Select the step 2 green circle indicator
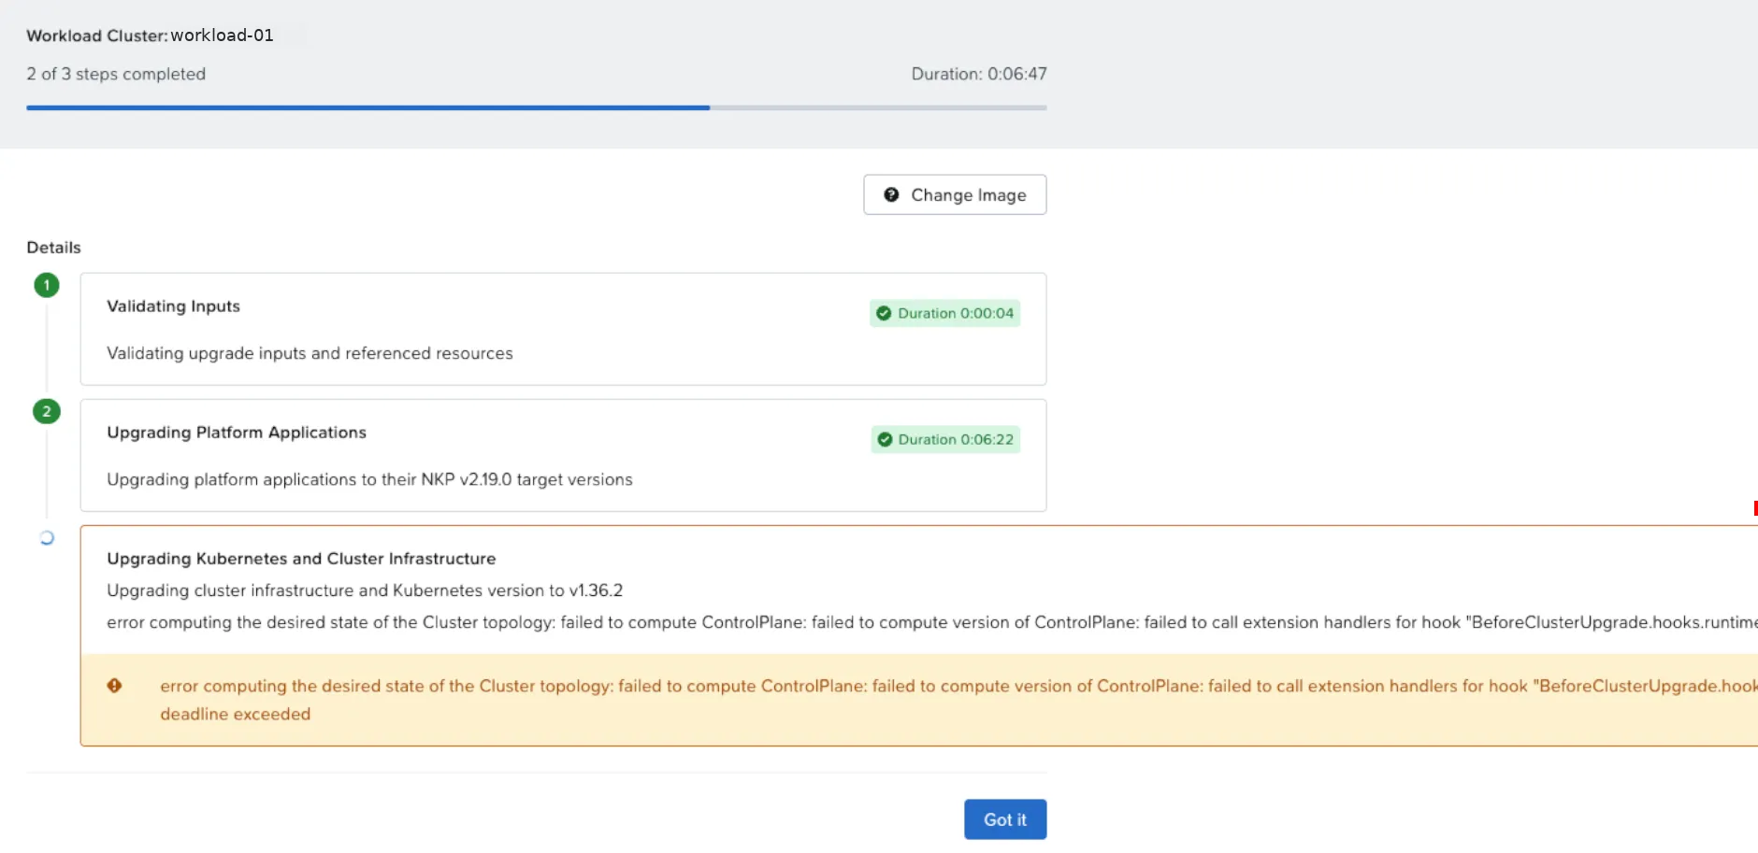The height and width of the screenshot is (853, 1758). 47,411
